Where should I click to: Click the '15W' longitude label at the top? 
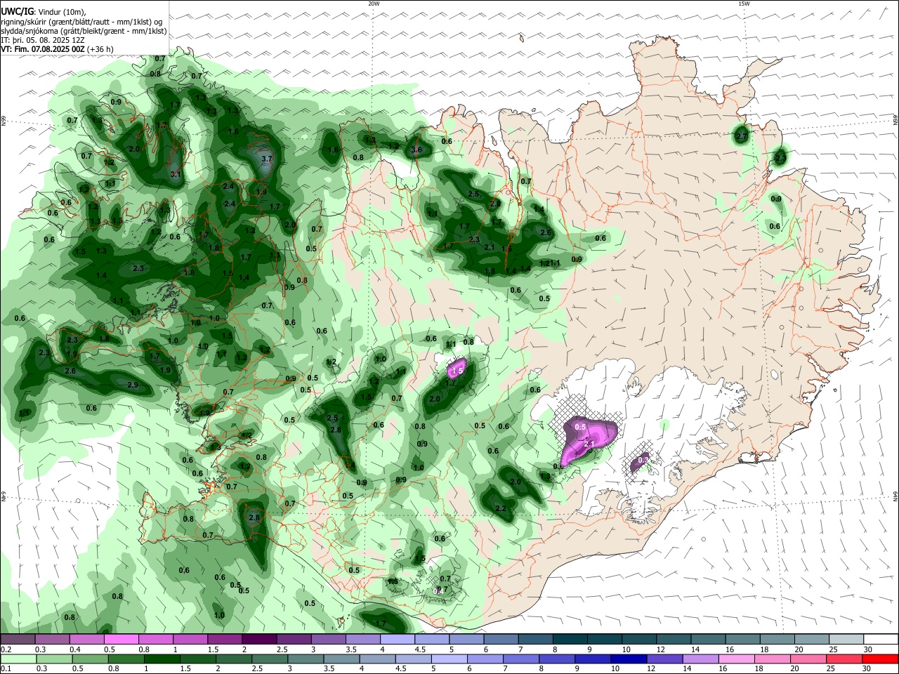pos(744,4)
